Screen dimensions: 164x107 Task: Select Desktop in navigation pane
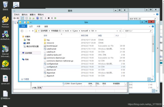[27, 43]
